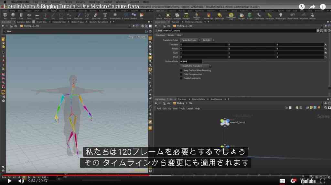Select the Torus shelf tool
The image size is (331, 185).
coord(29,15)
